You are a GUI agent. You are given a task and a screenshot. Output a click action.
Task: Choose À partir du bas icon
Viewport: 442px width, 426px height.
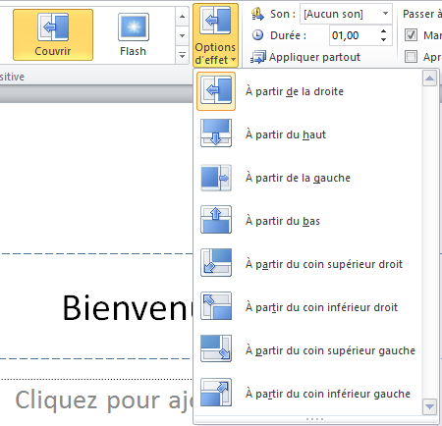click(x=216, y=220)
